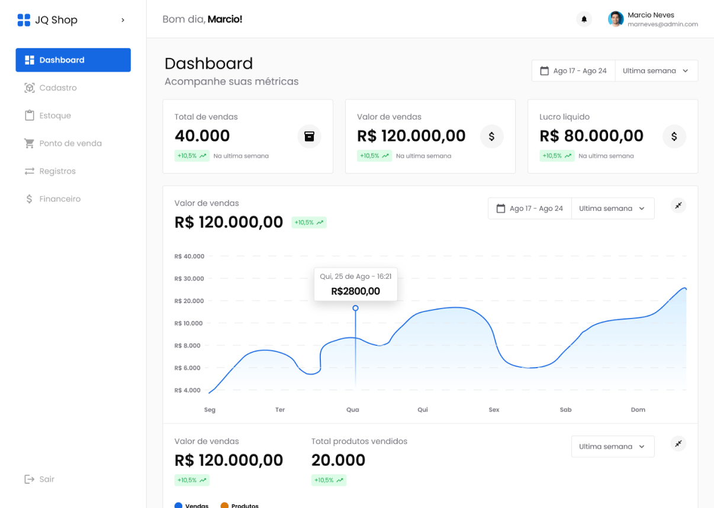Open the Ultima semana dropdown in the bottom panel
Viewport: 714px width, 508px height.
pos(612,446)
